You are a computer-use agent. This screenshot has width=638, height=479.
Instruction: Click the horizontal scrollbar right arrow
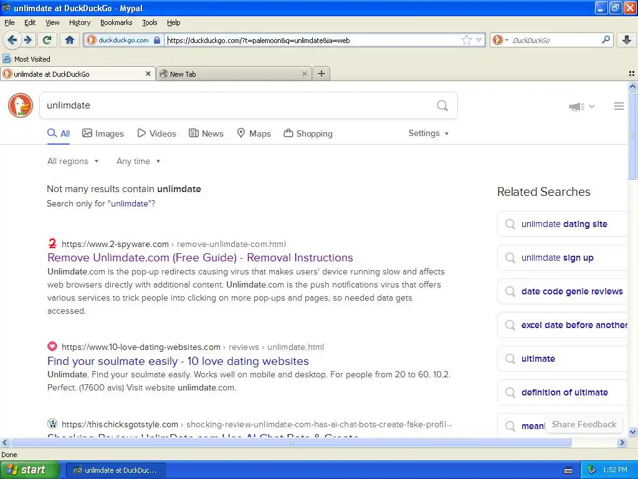(x=622, y=443)
